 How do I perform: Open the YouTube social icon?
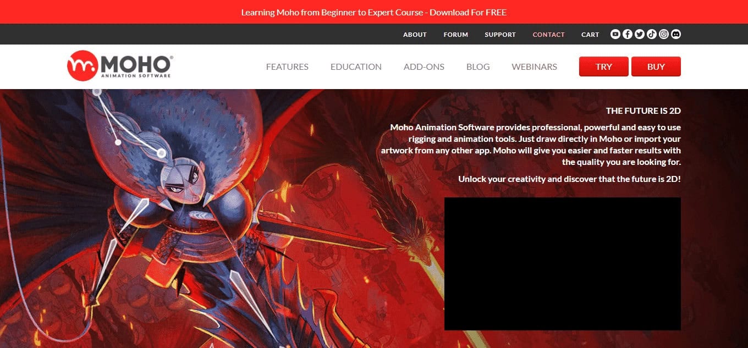click(x=615, y=34)
